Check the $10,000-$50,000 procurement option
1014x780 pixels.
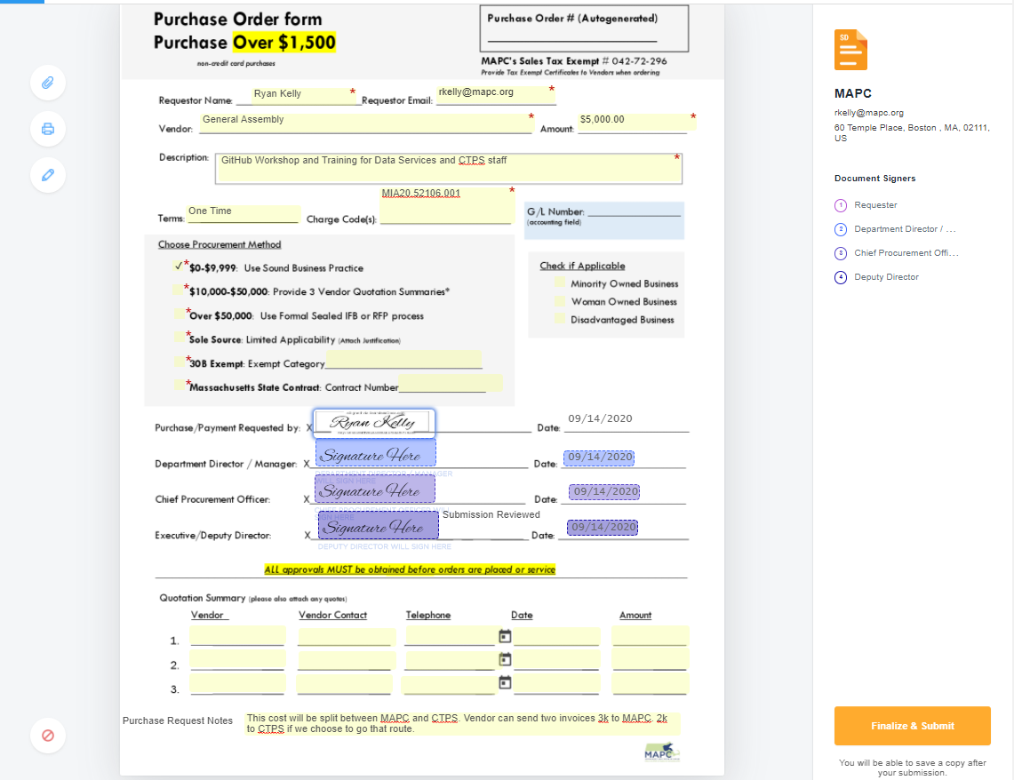tap(179, 290)
